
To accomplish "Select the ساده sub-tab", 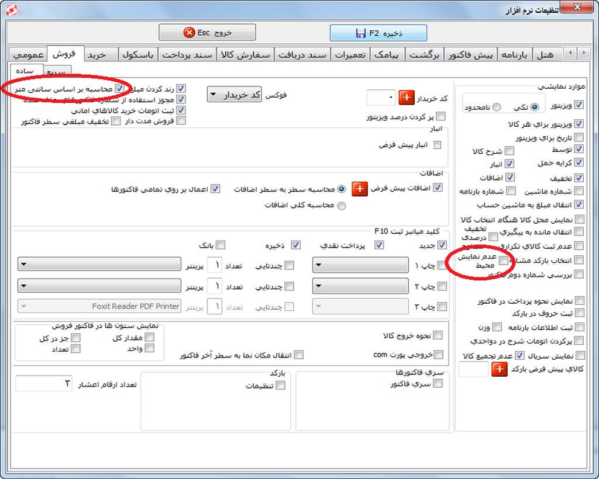I will coord(26,71).
